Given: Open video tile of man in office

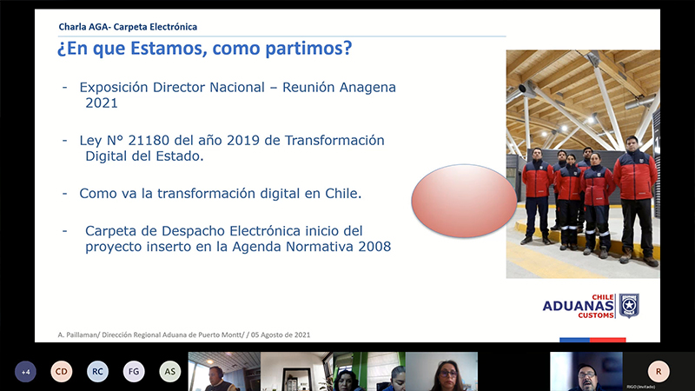Looking at the screenshot, I should coord(224,372).
